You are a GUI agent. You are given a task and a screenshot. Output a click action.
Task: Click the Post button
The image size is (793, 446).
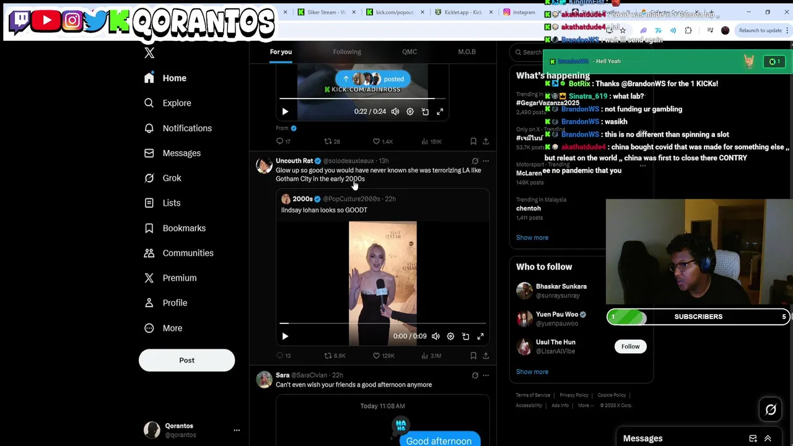click(186, 360)
